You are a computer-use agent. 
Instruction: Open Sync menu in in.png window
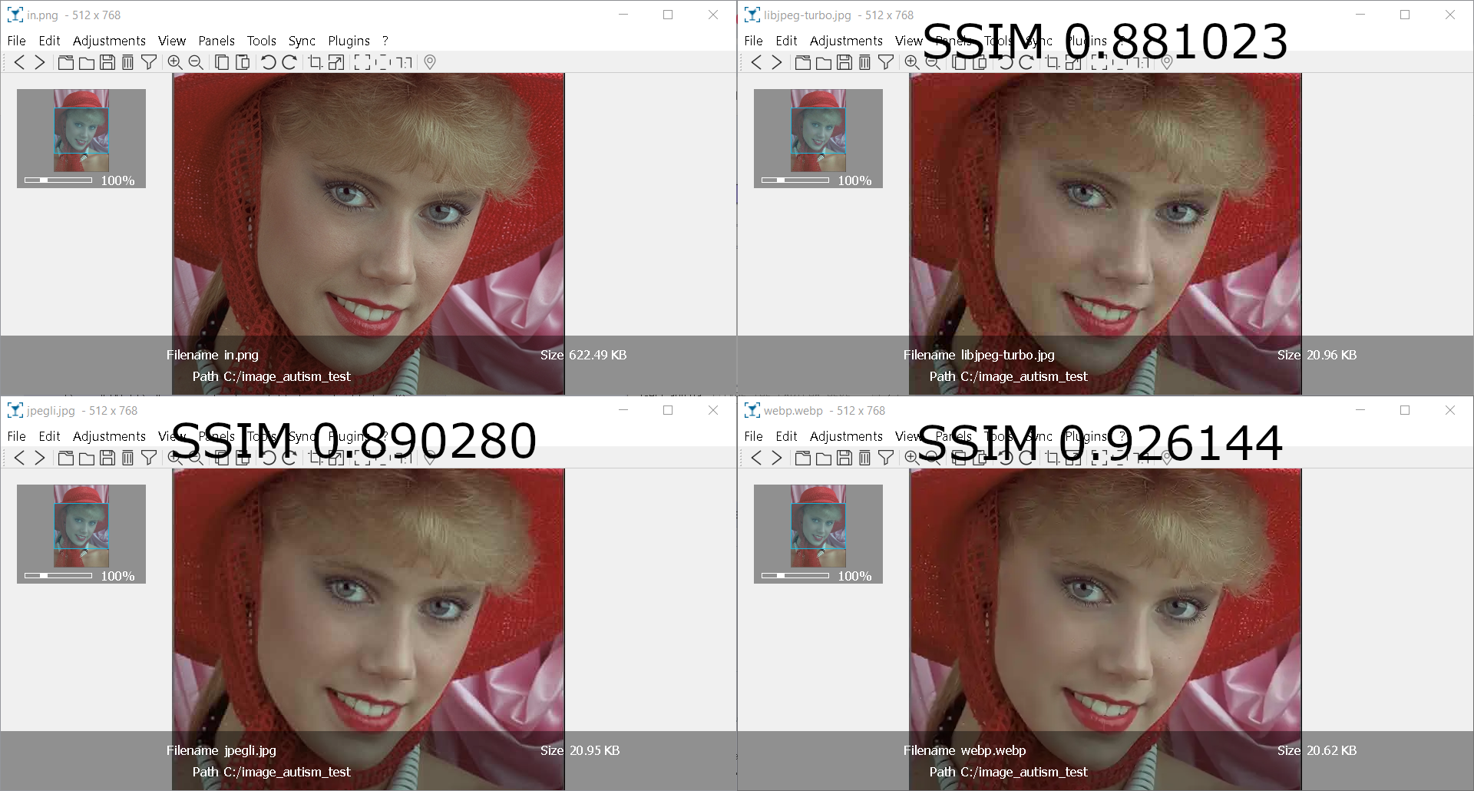[x=302, y=41]
